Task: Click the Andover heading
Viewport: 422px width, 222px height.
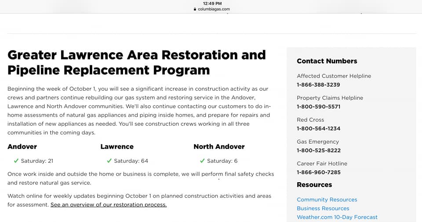Action: (x=22, y=147)
